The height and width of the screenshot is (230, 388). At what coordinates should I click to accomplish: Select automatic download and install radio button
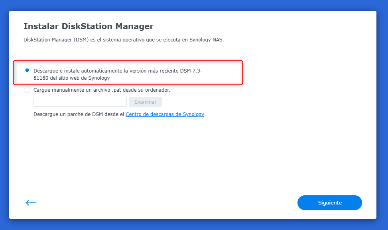click(x=27, y=70)
